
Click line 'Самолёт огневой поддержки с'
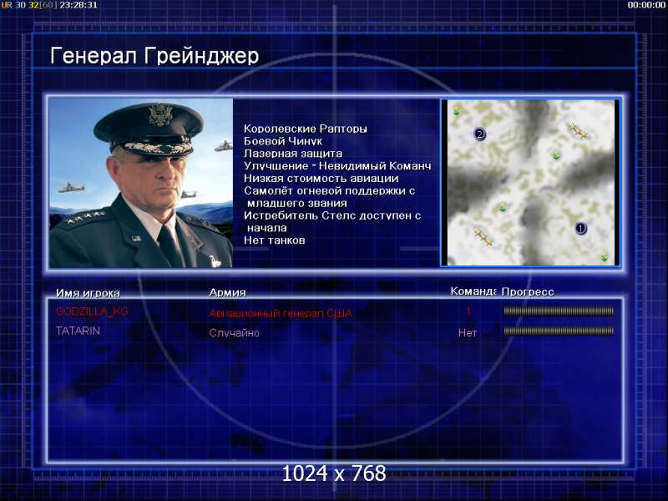pos(329,191)
